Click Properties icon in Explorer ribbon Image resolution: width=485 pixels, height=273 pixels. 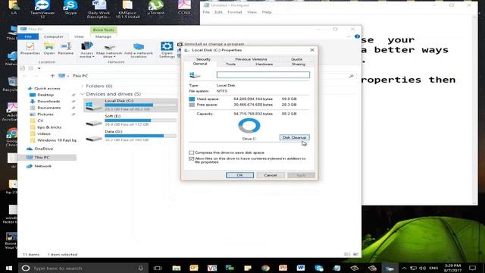(30, 49)
